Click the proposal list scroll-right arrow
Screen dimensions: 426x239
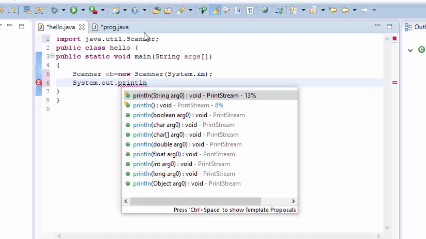293,201
